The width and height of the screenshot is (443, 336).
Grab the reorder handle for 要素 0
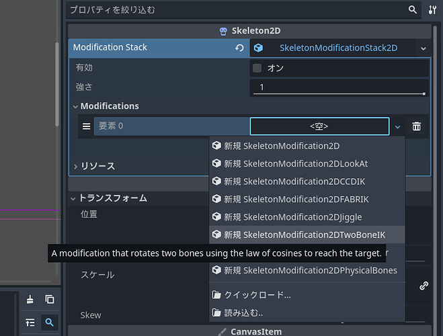click(87, 126)
